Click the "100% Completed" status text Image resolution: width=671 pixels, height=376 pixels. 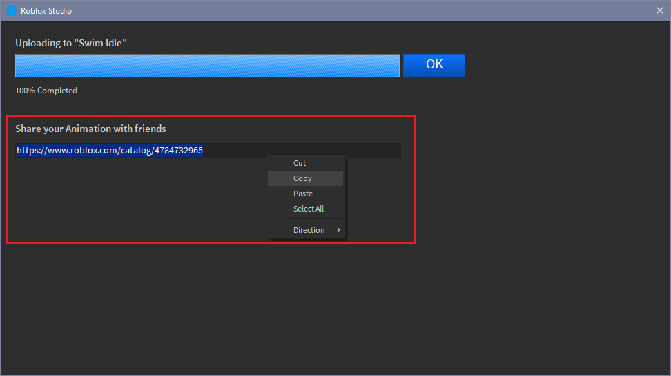pyautogui.click(x=46, y=91)
